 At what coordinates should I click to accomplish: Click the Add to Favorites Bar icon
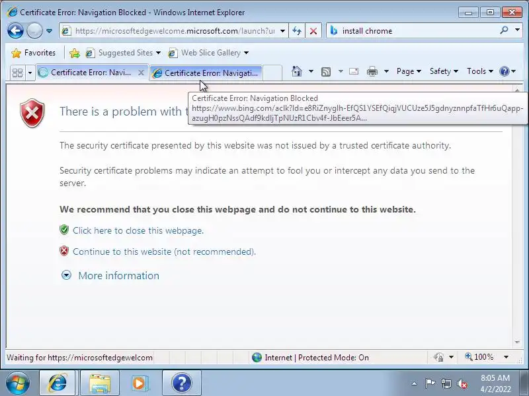tap(75, 53)
